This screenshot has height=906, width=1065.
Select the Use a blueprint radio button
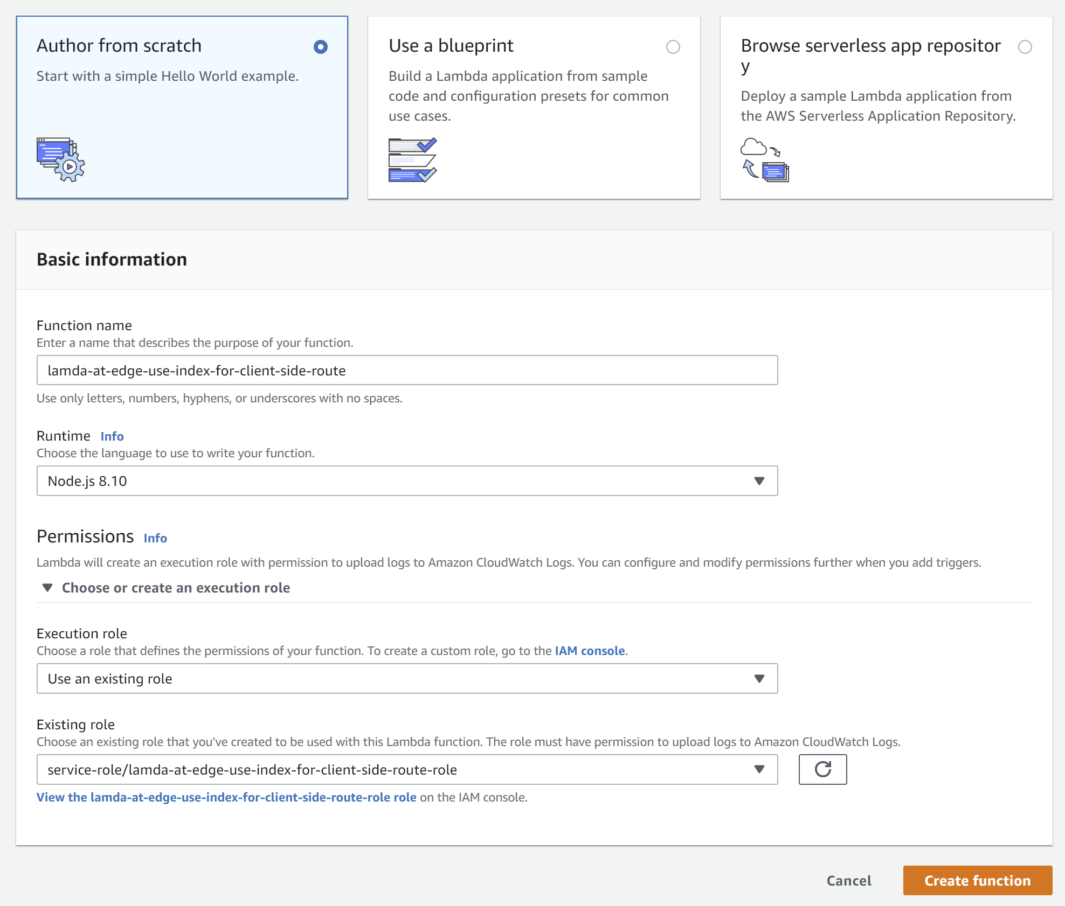(673, 47)
